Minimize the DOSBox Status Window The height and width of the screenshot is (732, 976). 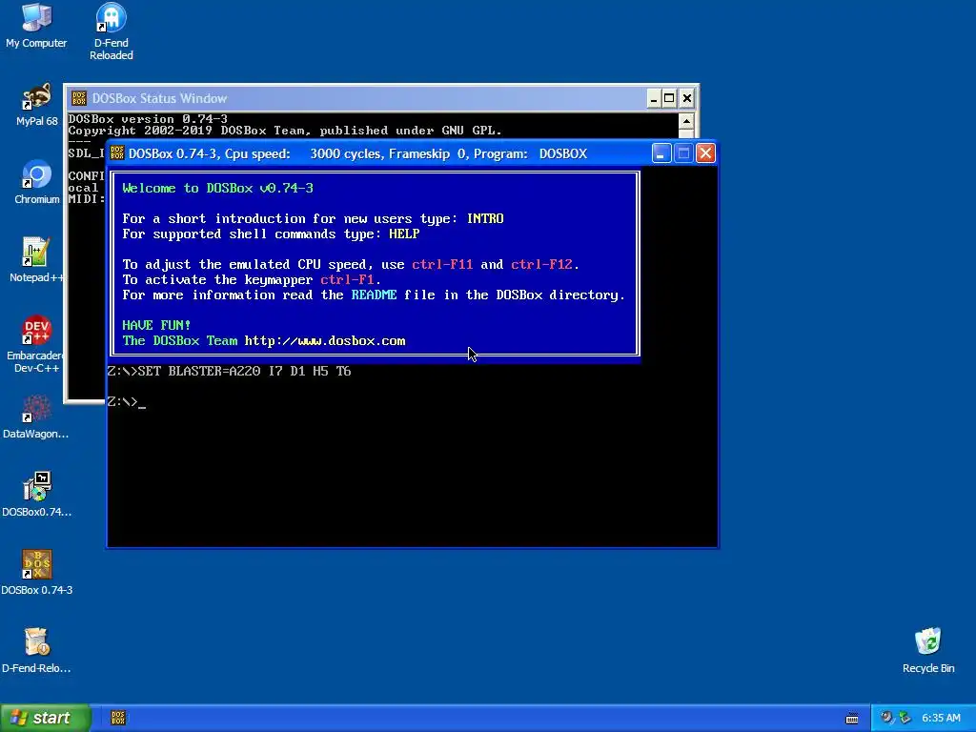point(654,98)
